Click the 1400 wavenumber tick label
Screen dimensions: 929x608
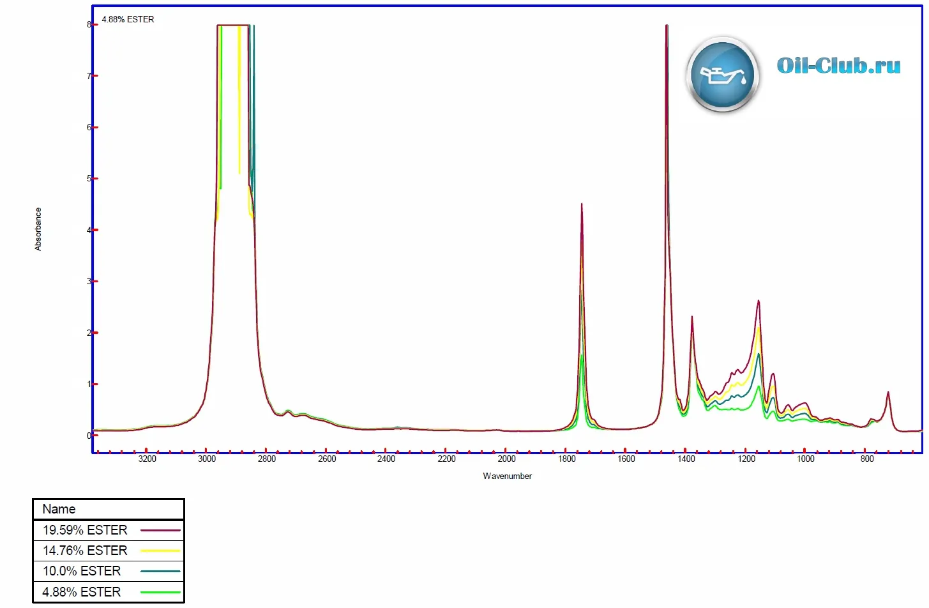pos(686,459)
